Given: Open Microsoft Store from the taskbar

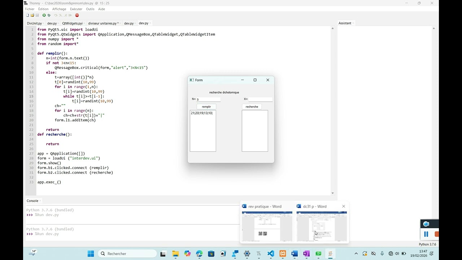Looking at the screenshot, I should tap(211, 253).
